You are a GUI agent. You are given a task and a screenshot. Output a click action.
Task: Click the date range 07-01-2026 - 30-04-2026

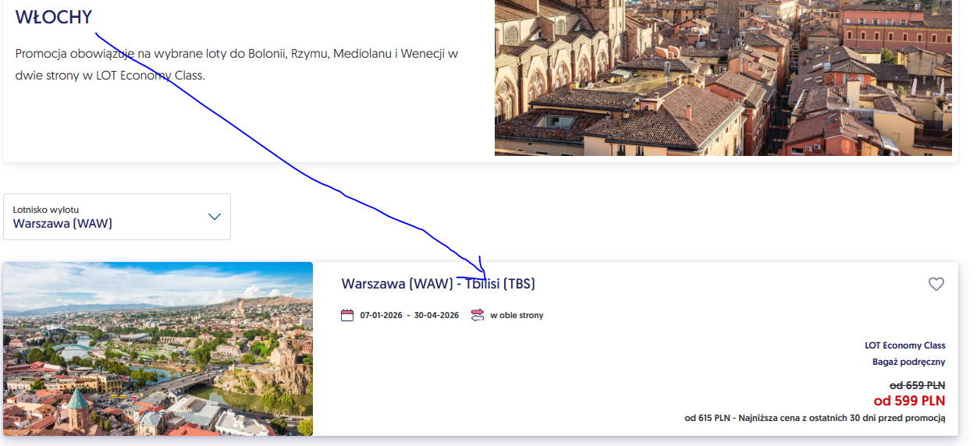(x=410, y=316)
